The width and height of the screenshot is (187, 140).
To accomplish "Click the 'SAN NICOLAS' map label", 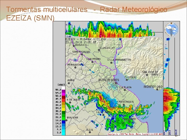I will coord(81,52).
